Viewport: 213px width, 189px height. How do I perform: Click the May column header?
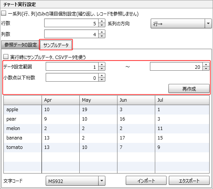(x=98, y=100)
